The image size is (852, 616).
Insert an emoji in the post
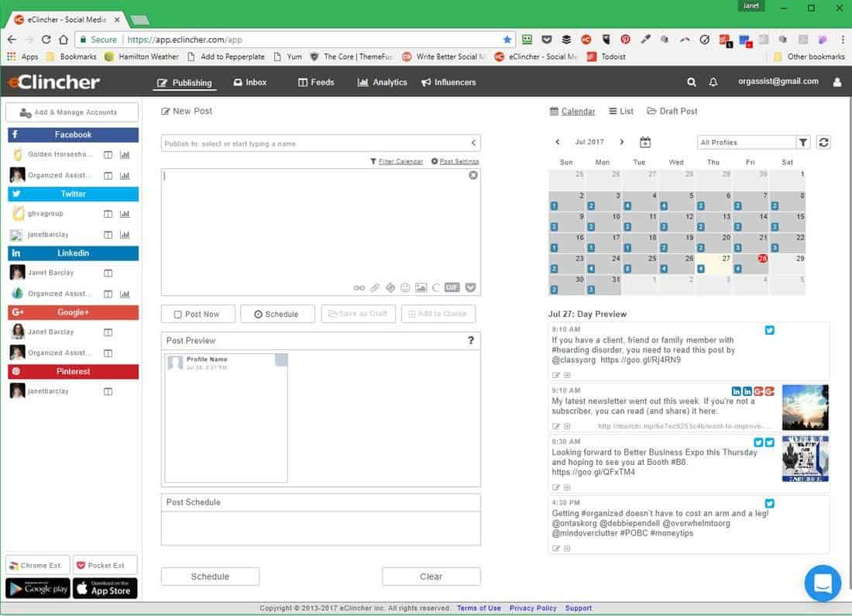(x=405, y=287)
